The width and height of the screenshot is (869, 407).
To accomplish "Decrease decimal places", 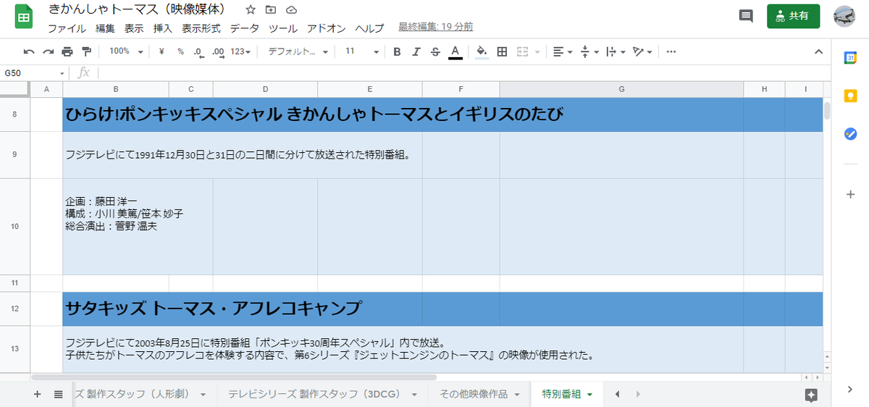I will (x=198, y=51).
